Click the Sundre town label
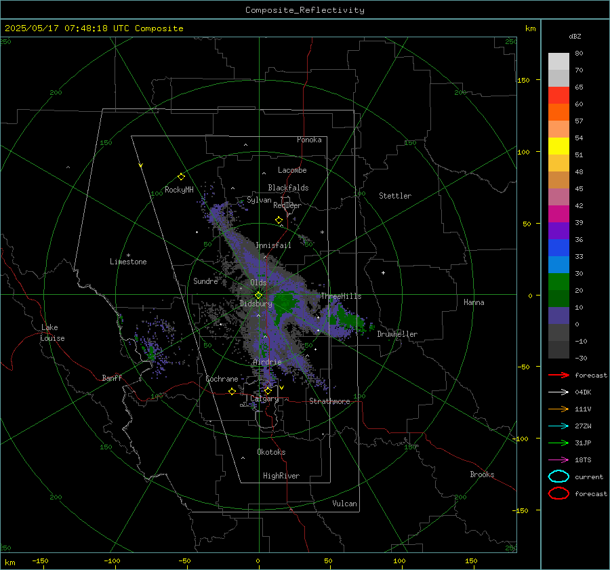Viewport: 610px width, 570px height. point(205,281)
